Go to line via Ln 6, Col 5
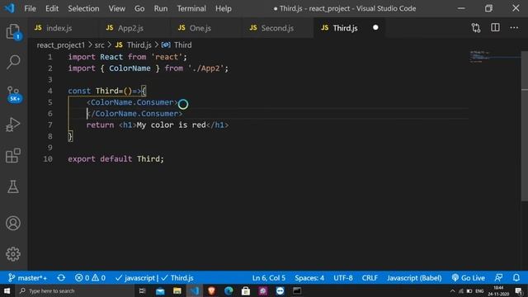Image resolution: width=528 pixels, height=297 pixels. (x=269, y=278)
